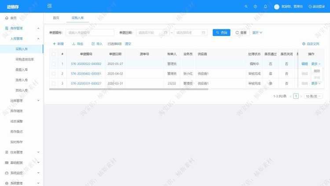
Task: Open the notification bell icon
Action: 265,7
